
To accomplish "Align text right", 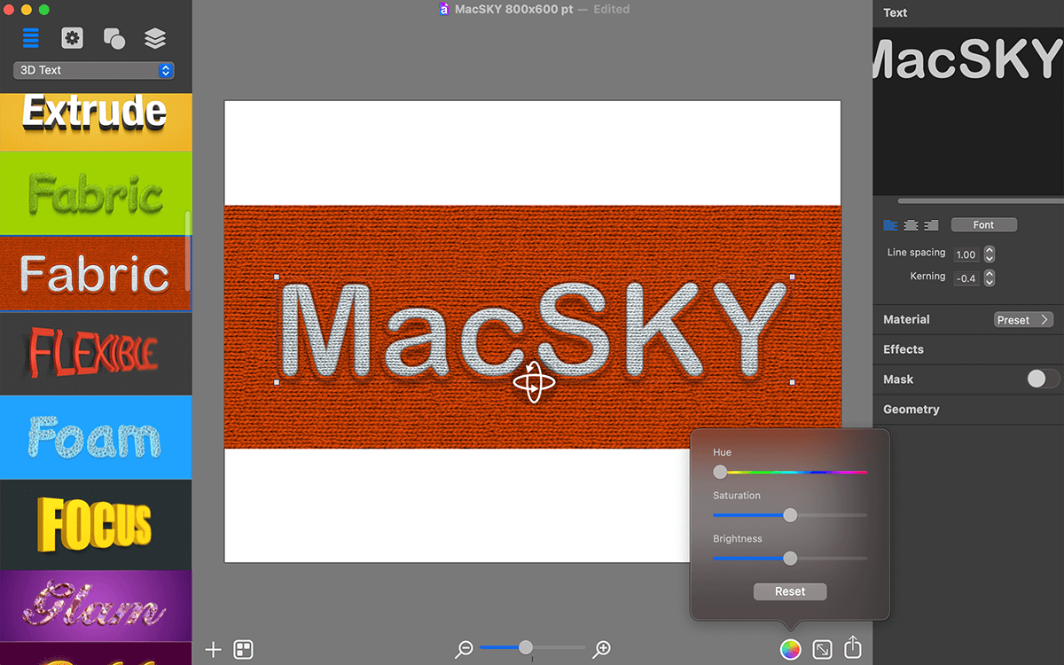I will [931, 225].
